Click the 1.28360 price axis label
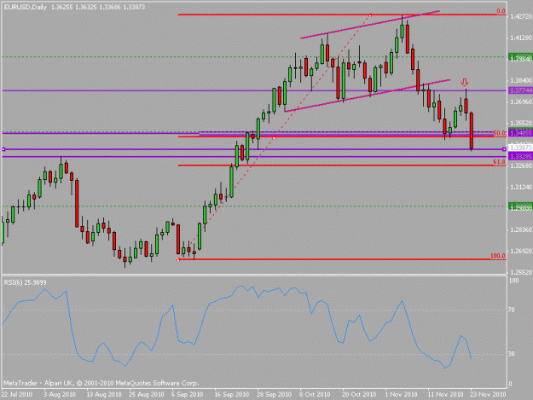 click(x=521, y=229)
